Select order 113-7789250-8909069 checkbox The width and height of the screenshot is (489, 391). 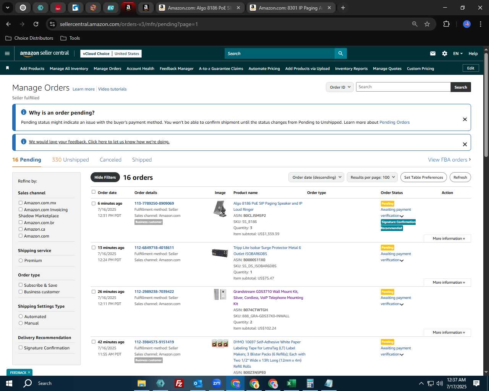click(x=94, y=204)
